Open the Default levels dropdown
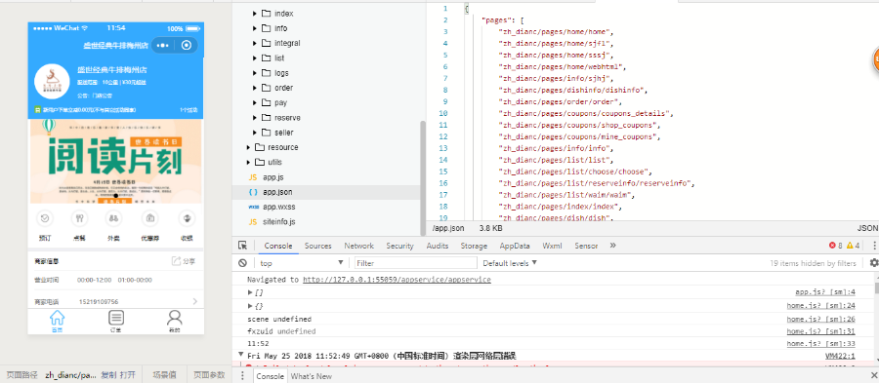The height and width of the screenshot is (383, 879). pos(510,263)
